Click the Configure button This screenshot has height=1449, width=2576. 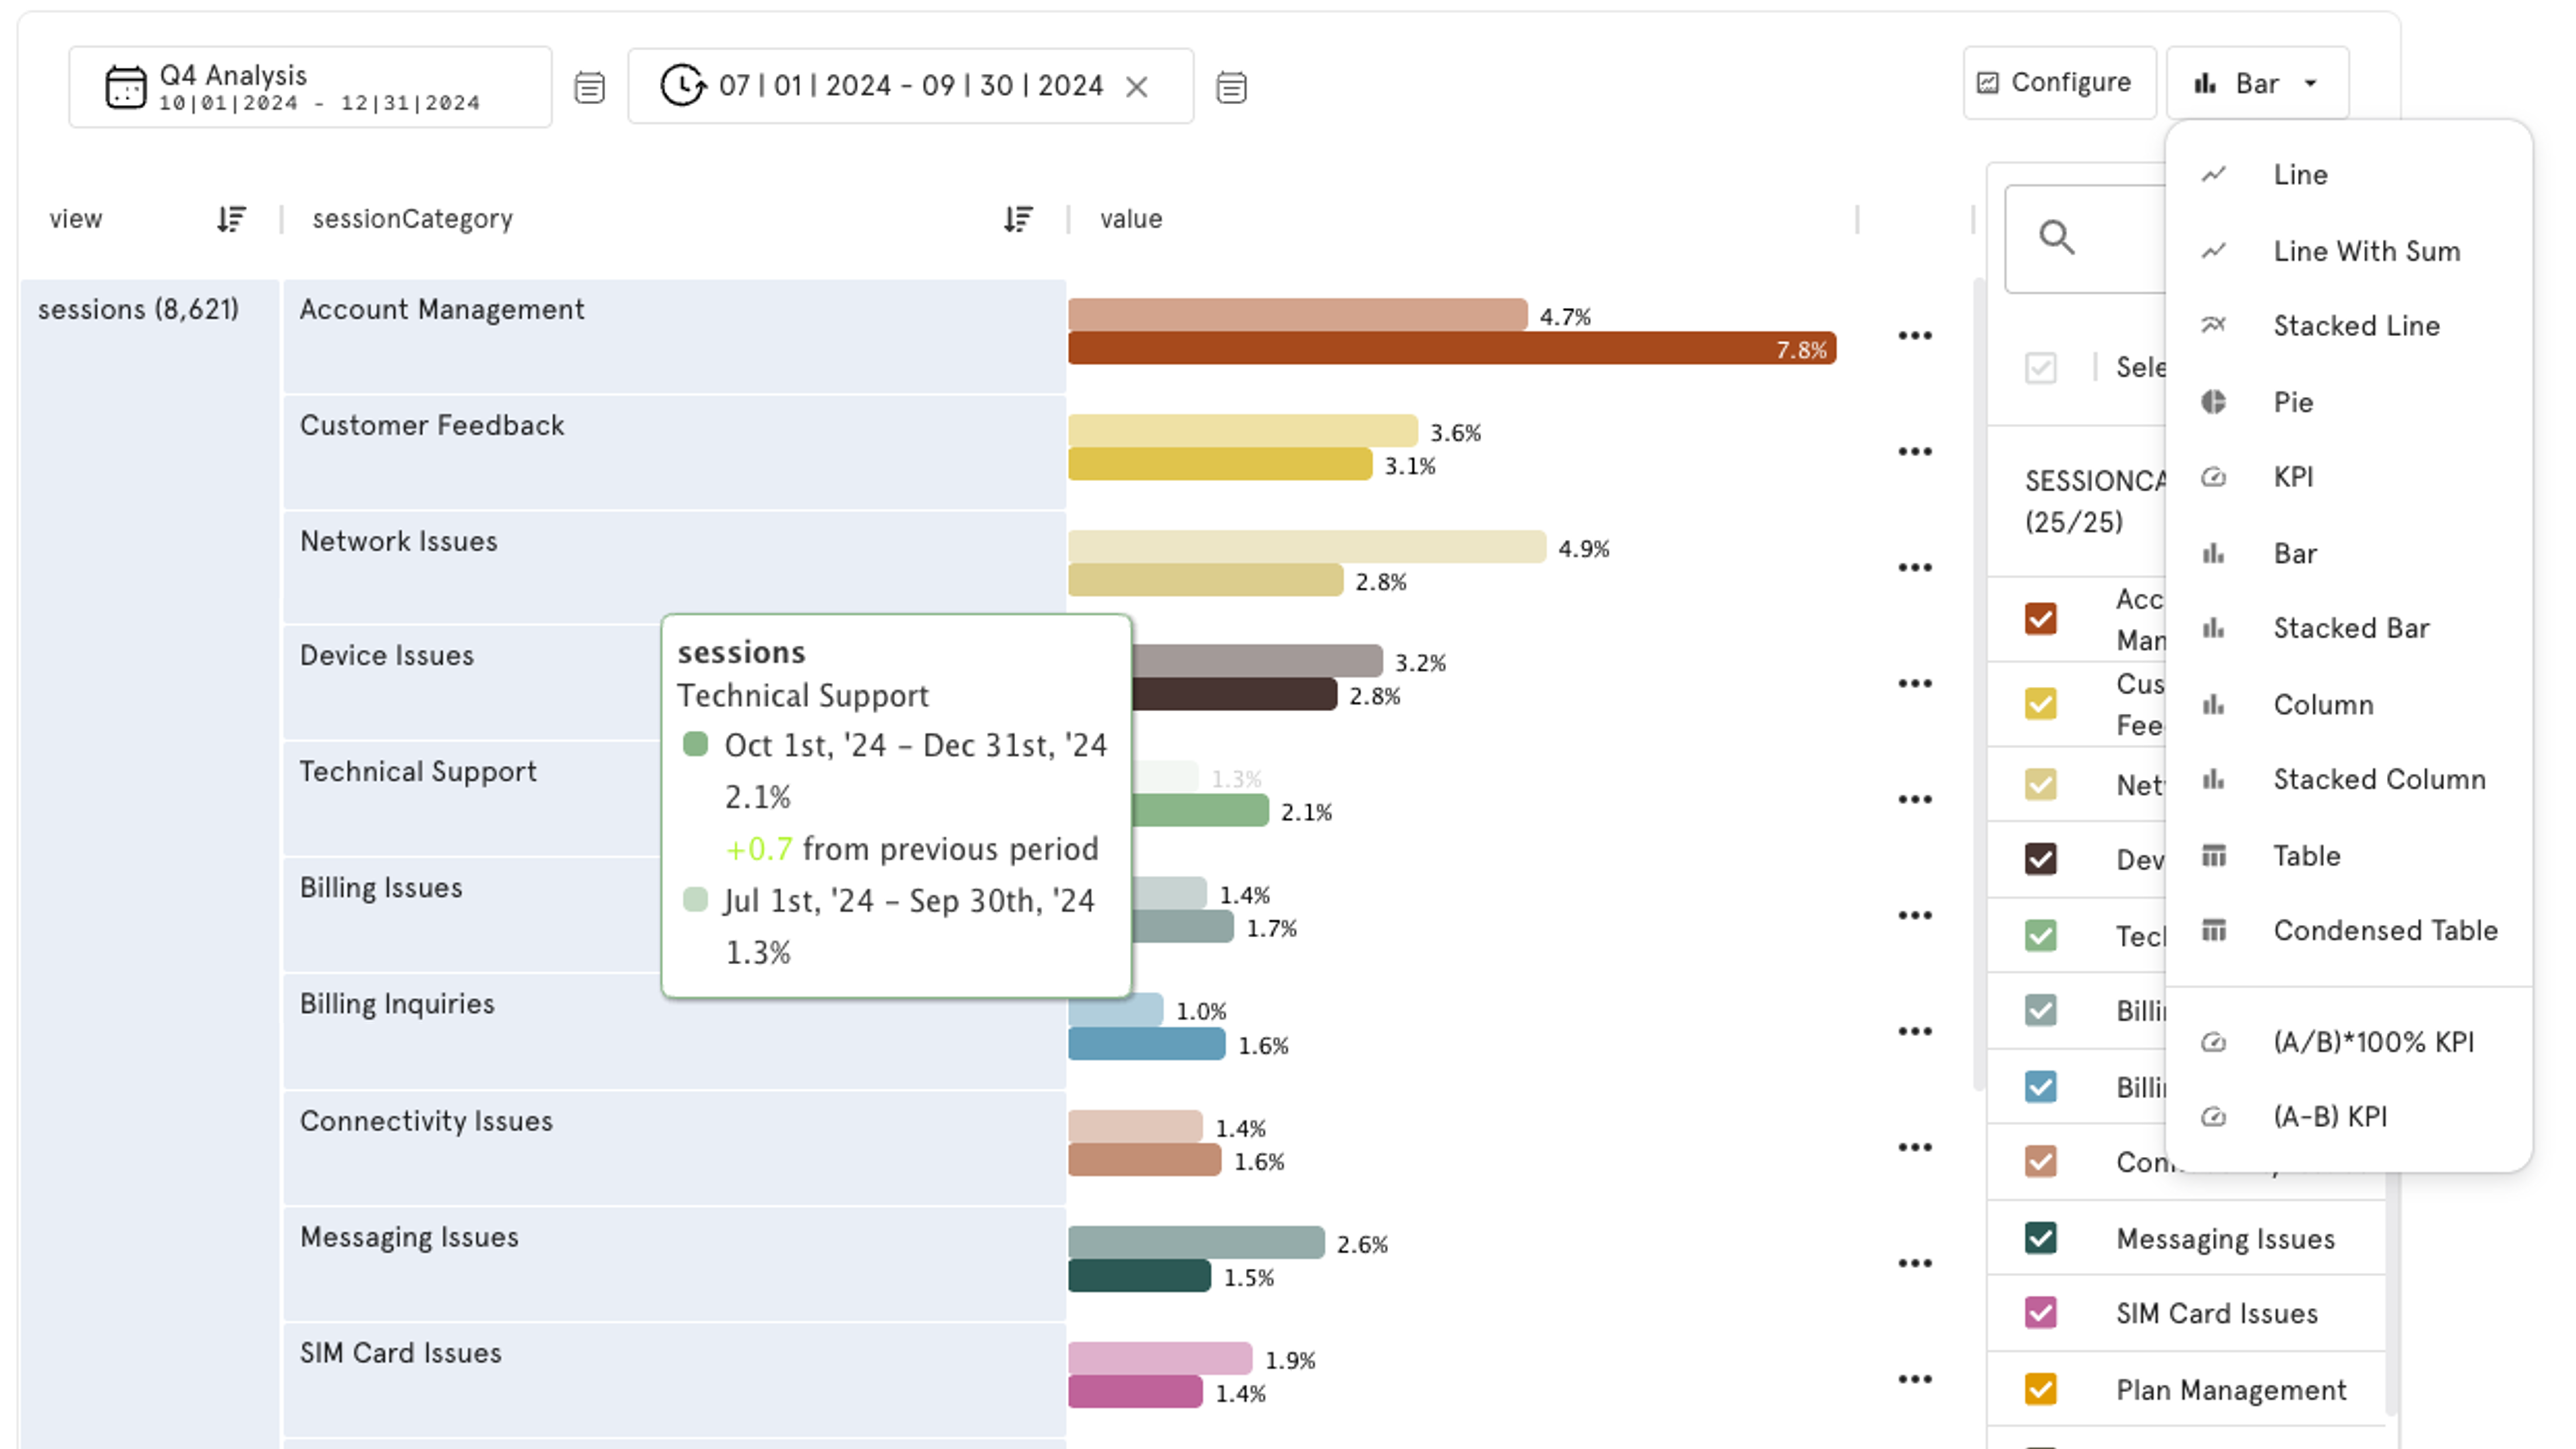2058,83
